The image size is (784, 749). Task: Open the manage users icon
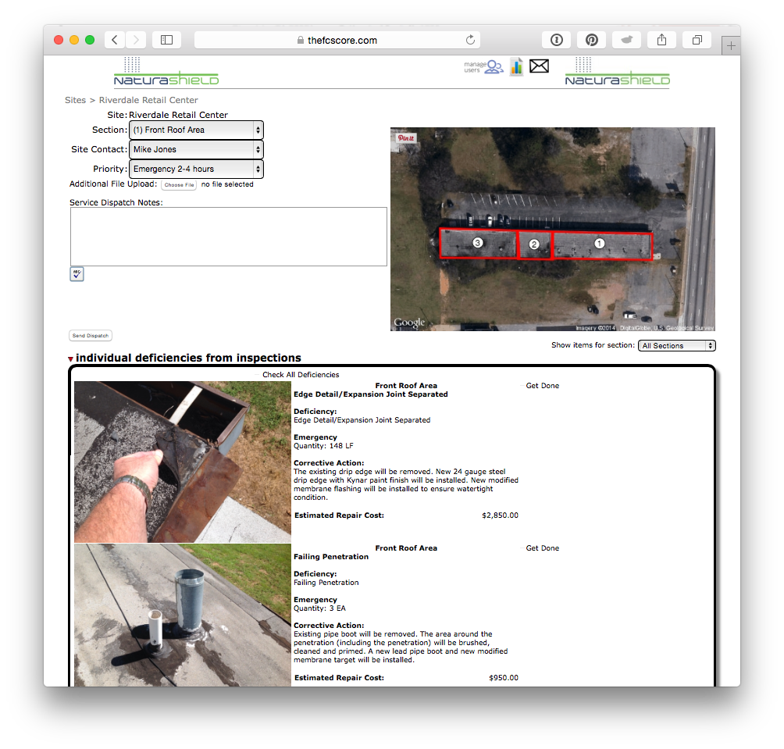484,67
